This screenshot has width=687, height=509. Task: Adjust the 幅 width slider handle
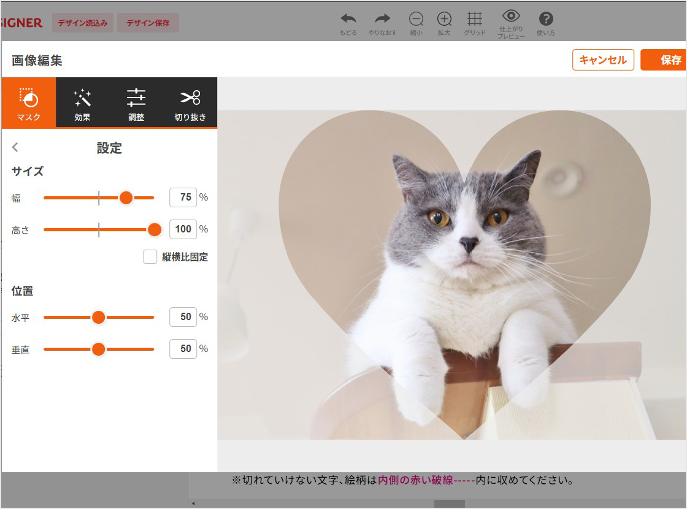click(126, 197)
